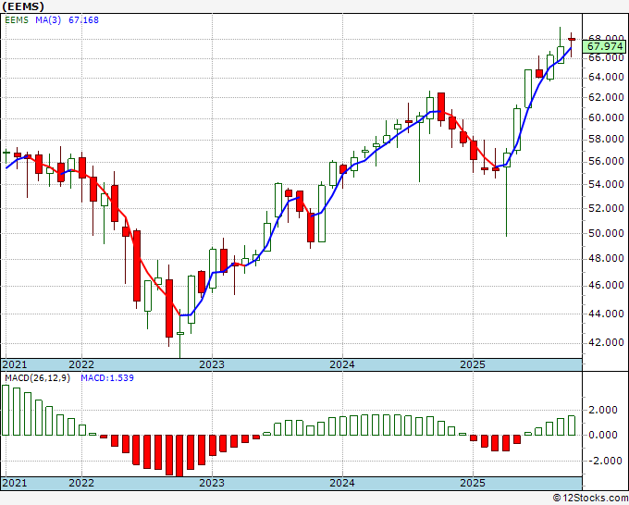Click 2024 on the MACD timeline
The image size is (629, 505).
click(342, 483)
